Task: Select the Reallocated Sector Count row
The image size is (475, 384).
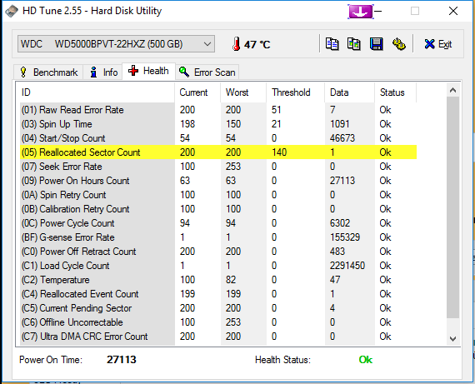Action: pos(218,152)
